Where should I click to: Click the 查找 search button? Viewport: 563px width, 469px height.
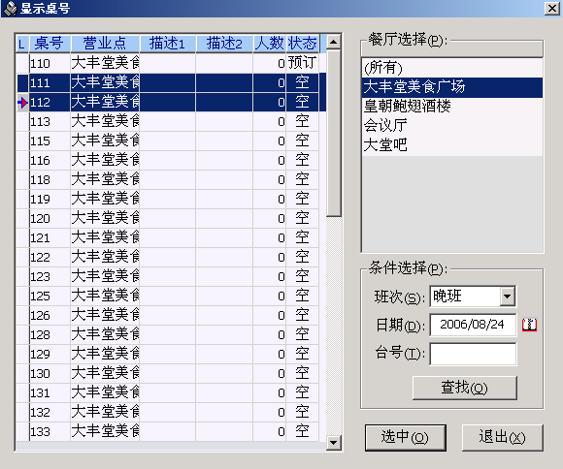pyautogui.click(x=465, y=388)
